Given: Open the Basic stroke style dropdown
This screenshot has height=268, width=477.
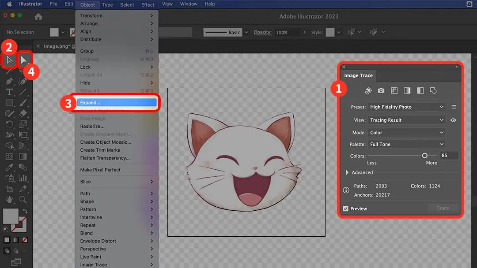Looking at the screenshot, I should [x=246, y=32].
